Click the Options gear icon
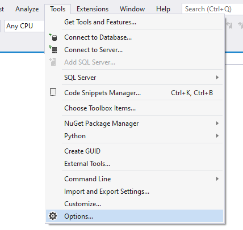The image size is (243, 230). click(x=53, y=216)
